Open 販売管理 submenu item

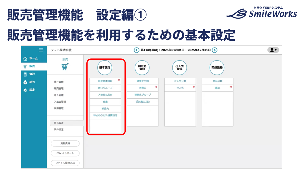[59, 88]
